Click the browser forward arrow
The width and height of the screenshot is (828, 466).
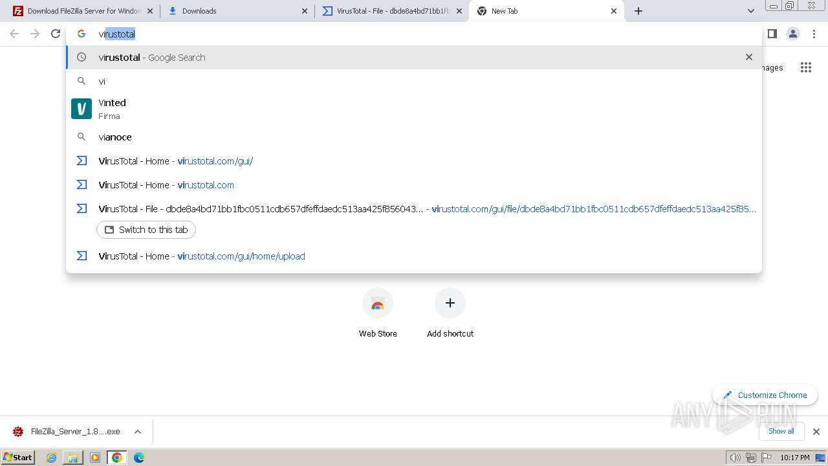click(35, 34)
